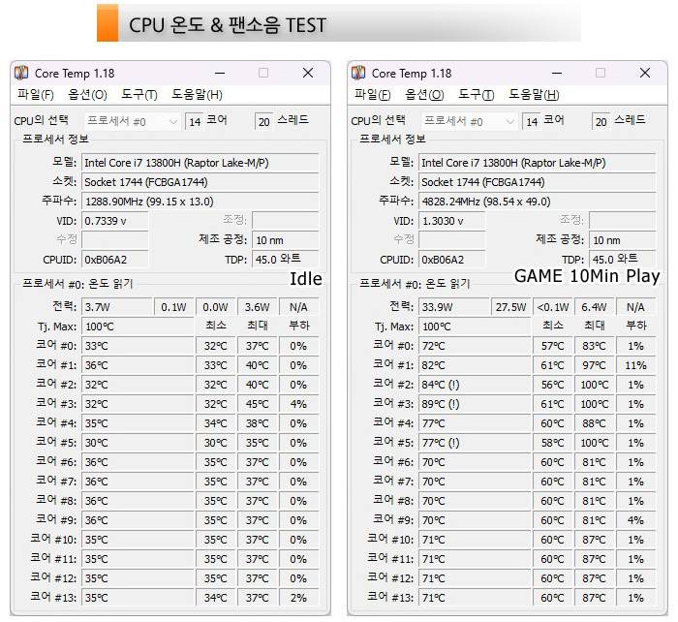Click the 4828.24MHz frequency field
The width and height of the screenshot is (678, 622).
pyautogui.click(x=537, y=202)
